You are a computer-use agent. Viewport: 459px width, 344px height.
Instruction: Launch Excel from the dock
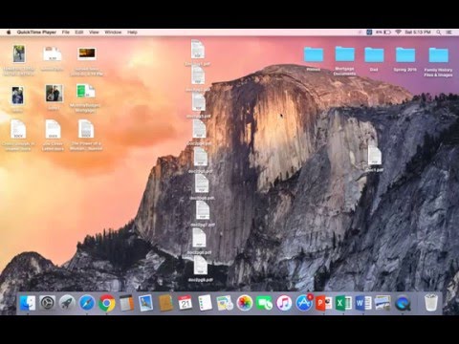(343, 303)
